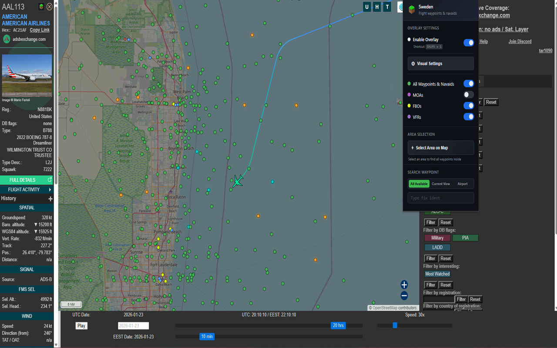Collapse the FMS SEL section header
557x348 pixels.
[27, 289]
